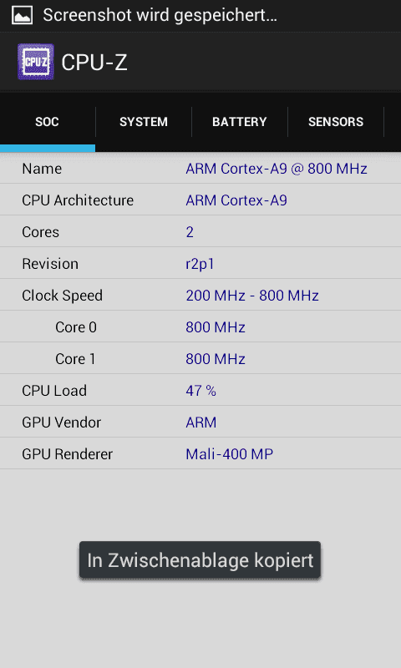401x668 pixels.
Task: Tap the GPU Renderer Mali-400 MP value
Action: click(229, 454)
